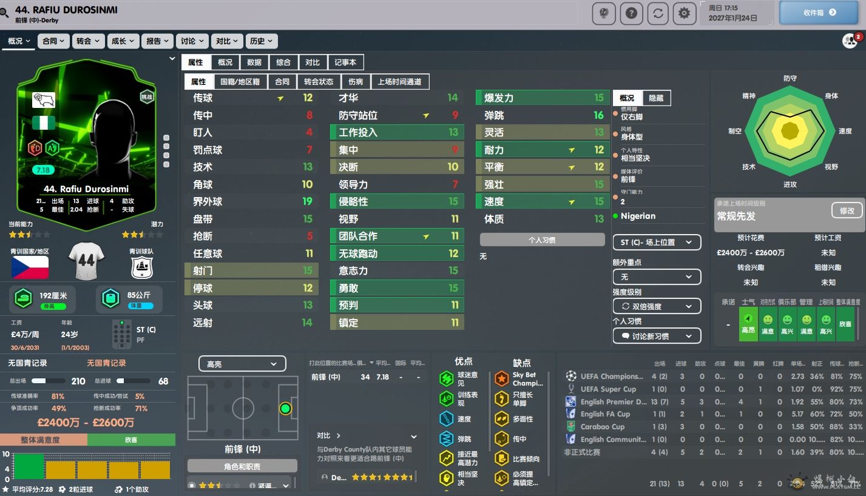Click the 角色和职责 button
The image size is (866, 496).
coord(242,466)
